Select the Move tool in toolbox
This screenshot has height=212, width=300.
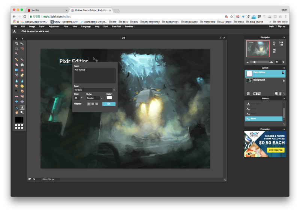coord(22,43)
